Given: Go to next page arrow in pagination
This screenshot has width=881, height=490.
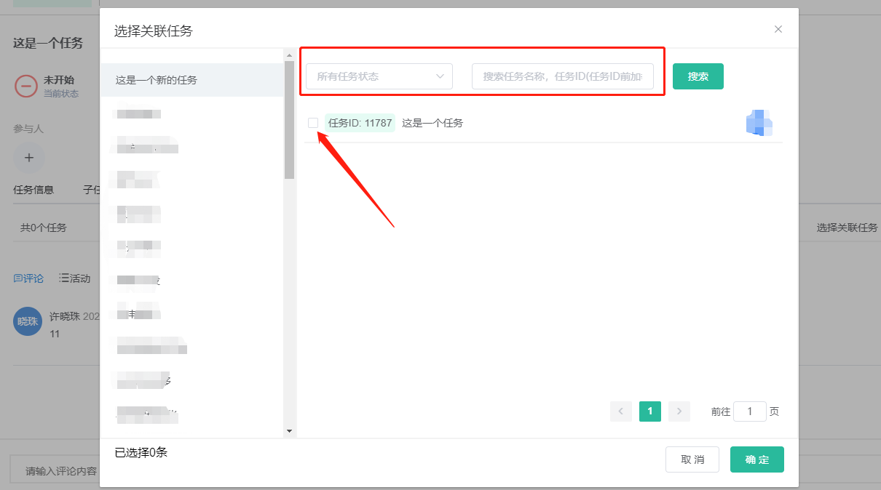Looking at the screenshot, I should tap(679, 411).
